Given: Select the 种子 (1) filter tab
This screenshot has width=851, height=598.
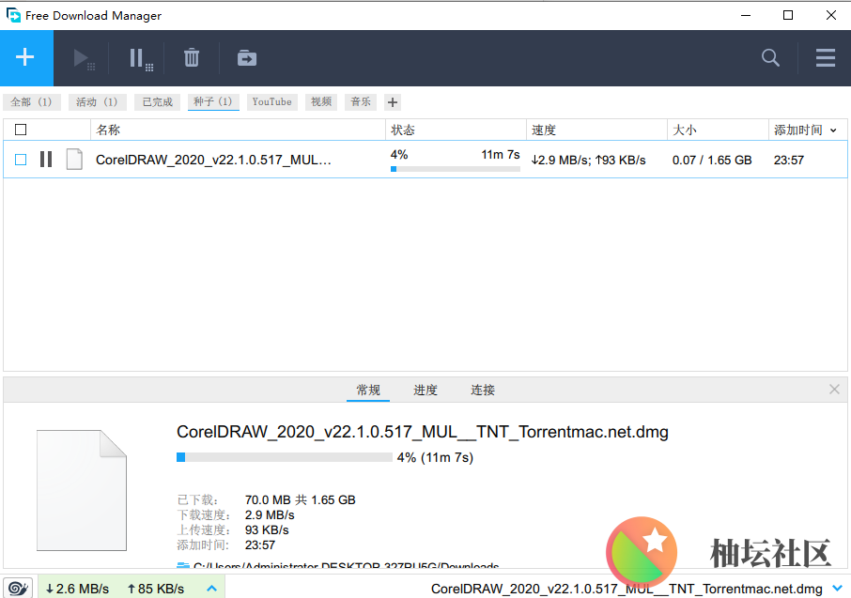Looking at the screenshot, I should 213,101.
